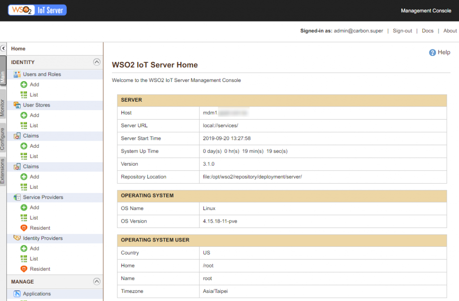Open the About link
The height and width of the screenshot is (301, 459).
click(450, 31)
